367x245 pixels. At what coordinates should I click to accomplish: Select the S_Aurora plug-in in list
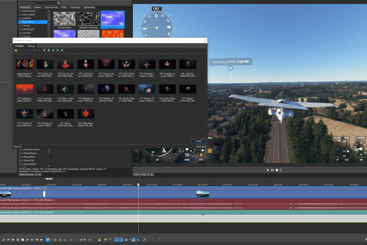(26, 26)
